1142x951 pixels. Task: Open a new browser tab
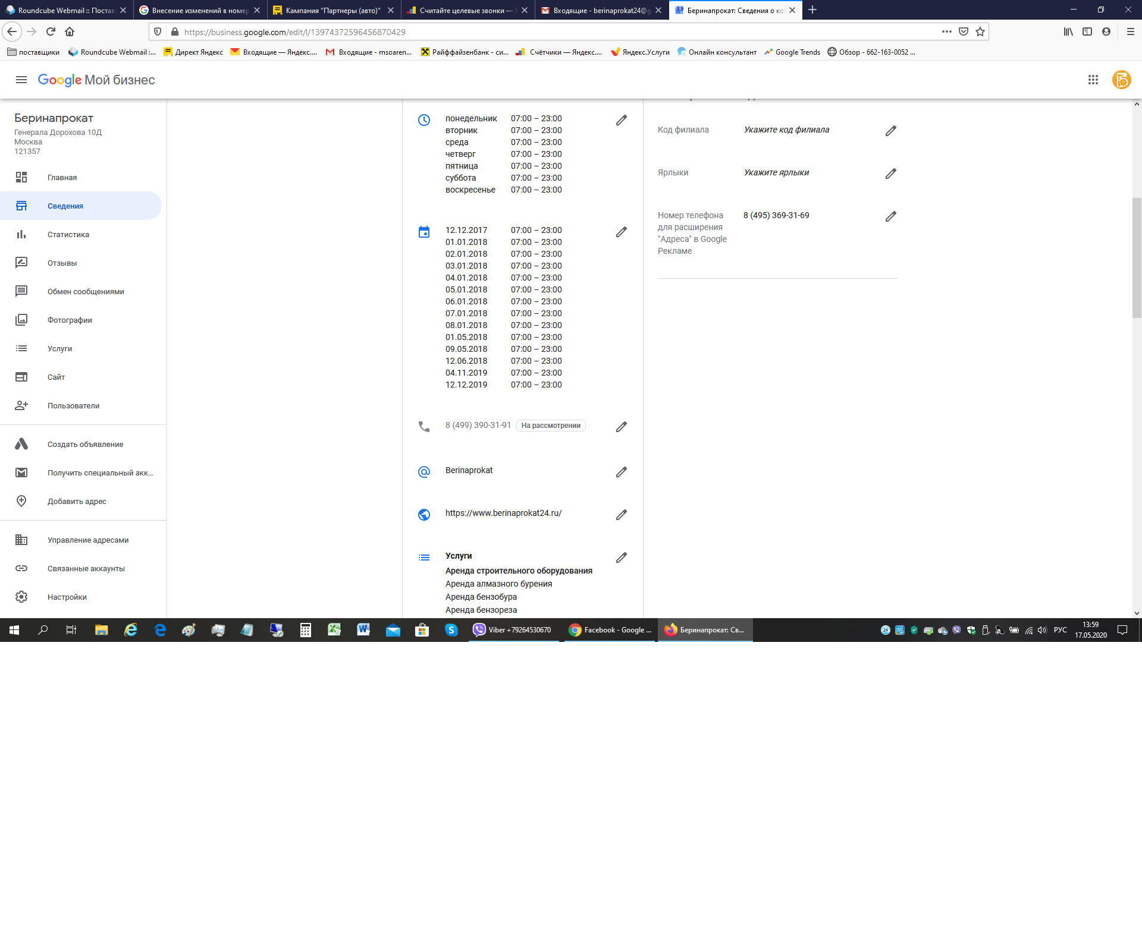pos(812,10)
